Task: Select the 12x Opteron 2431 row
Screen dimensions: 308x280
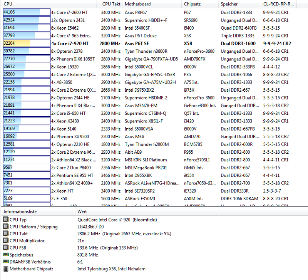Action: pos(149,20)
